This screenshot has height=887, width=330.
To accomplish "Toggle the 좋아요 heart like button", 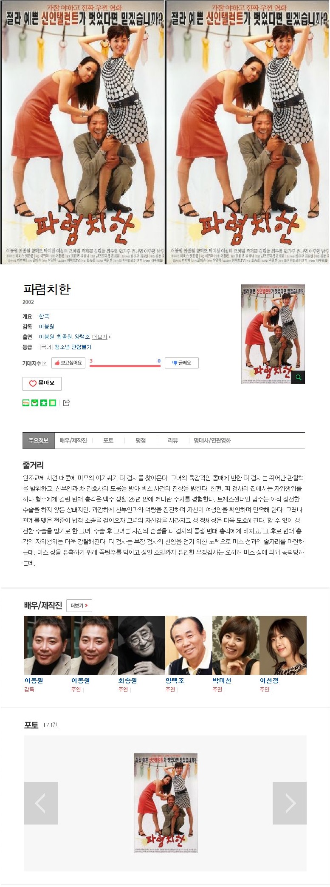I will click(x=42, y=383).
